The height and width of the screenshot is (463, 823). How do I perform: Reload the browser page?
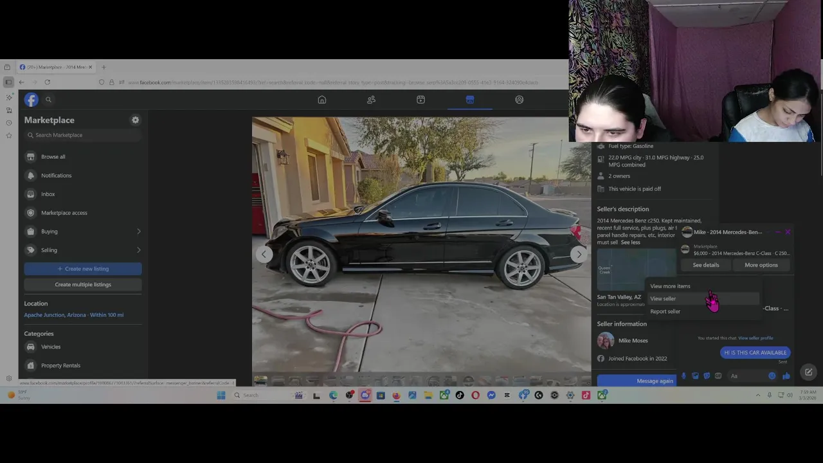(x=47, y=82)
